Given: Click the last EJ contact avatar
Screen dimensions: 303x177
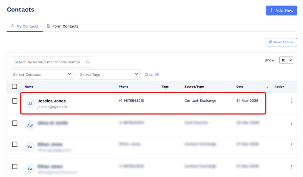Looking at the screenshot, I should tap(30, 169).
